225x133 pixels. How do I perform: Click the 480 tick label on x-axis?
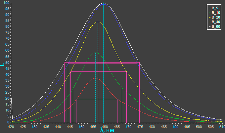click(x=151, y=126)
